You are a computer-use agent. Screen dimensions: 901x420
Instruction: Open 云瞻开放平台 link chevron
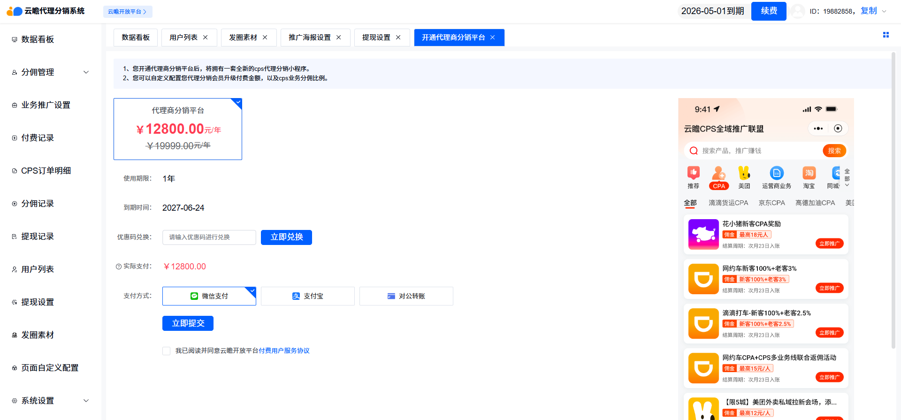point(145,12)
